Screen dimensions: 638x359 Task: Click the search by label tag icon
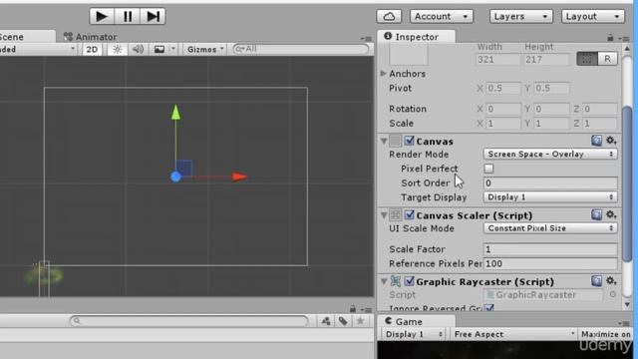point(343,321)
